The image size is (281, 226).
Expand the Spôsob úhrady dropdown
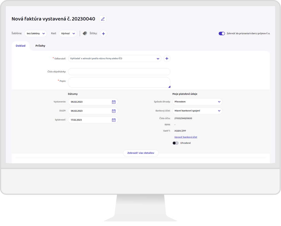[x=197, y=102]
